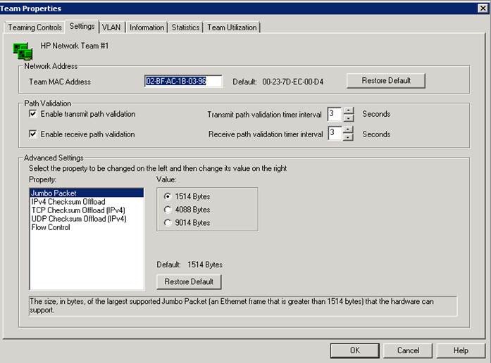The width and height of the screenshot is (491, 363).
Task: Restore default value in Advanced Settings
Action: [x=189, y=282]
